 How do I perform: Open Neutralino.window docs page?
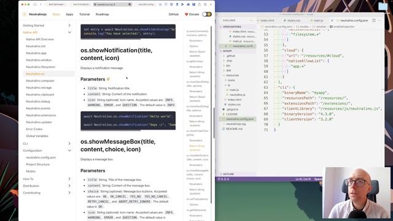pyautogui.click(x=39, y=60)
